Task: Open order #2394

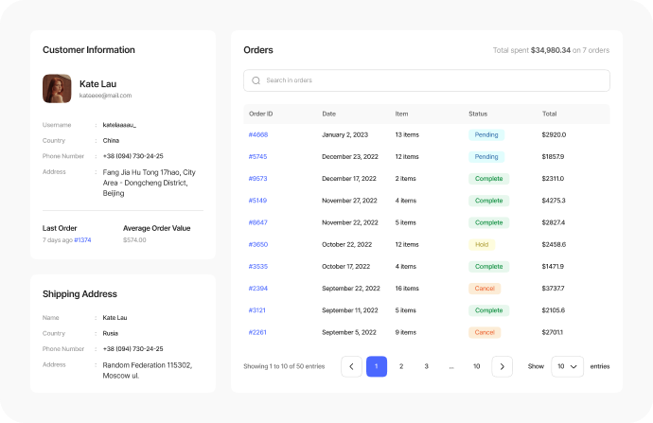Action: click(x=258, y=289)
